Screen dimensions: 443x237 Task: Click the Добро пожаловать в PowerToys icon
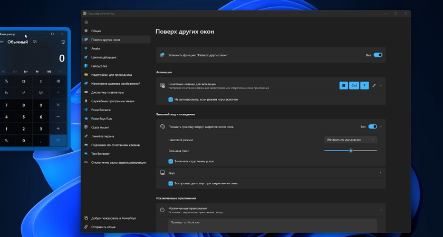point(86,218)
